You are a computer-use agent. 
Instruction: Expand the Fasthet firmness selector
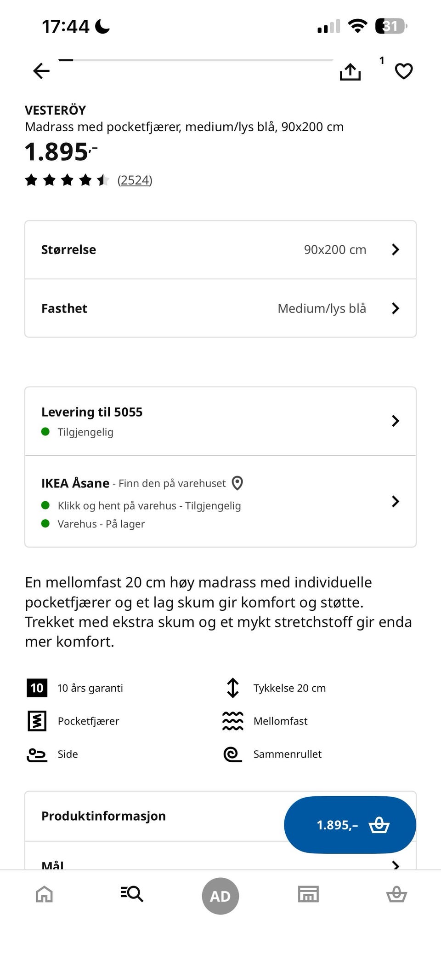pos(220,308)
